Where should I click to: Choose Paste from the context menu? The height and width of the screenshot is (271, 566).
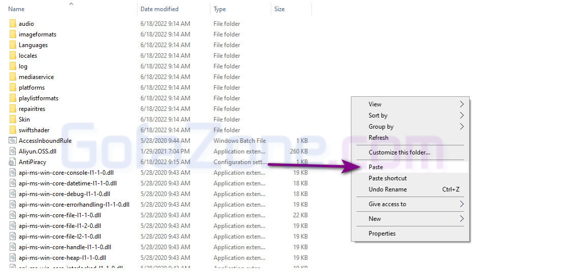point(376,167)
